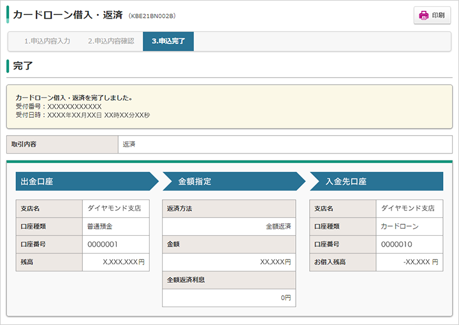Click the 完了 section heading
The image size is (459, 325).
click(23, 66)
